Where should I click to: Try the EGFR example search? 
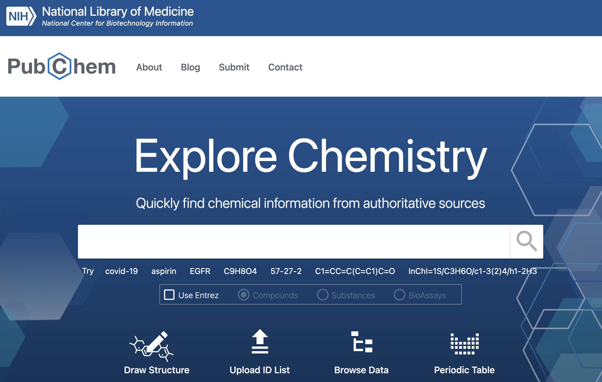tap(200, 271)
